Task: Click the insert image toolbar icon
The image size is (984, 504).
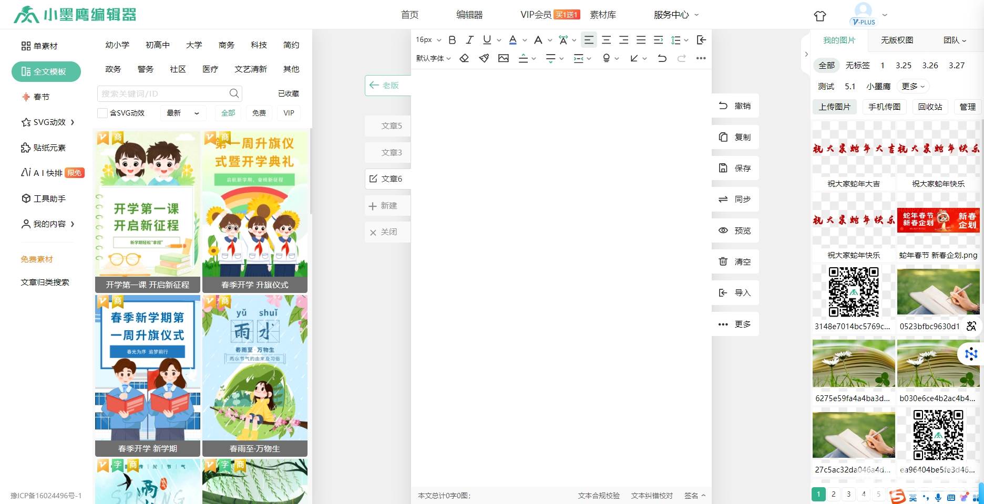Action: (504, 58)
